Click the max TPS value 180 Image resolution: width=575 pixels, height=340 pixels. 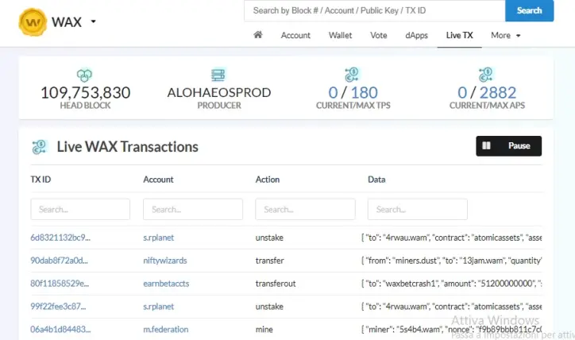coord(364,92)
